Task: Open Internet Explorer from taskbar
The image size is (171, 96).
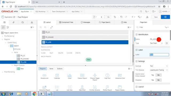Action: point(11,94)
